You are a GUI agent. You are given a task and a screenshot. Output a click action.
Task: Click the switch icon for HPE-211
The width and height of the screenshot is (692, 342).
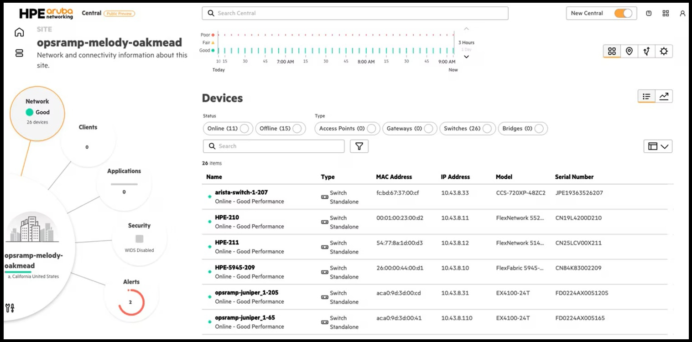click(325, 247)
